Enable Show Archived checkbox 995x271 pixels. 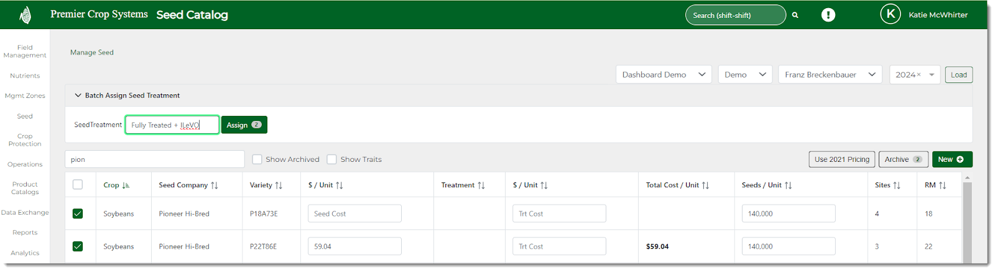point(257,159)
